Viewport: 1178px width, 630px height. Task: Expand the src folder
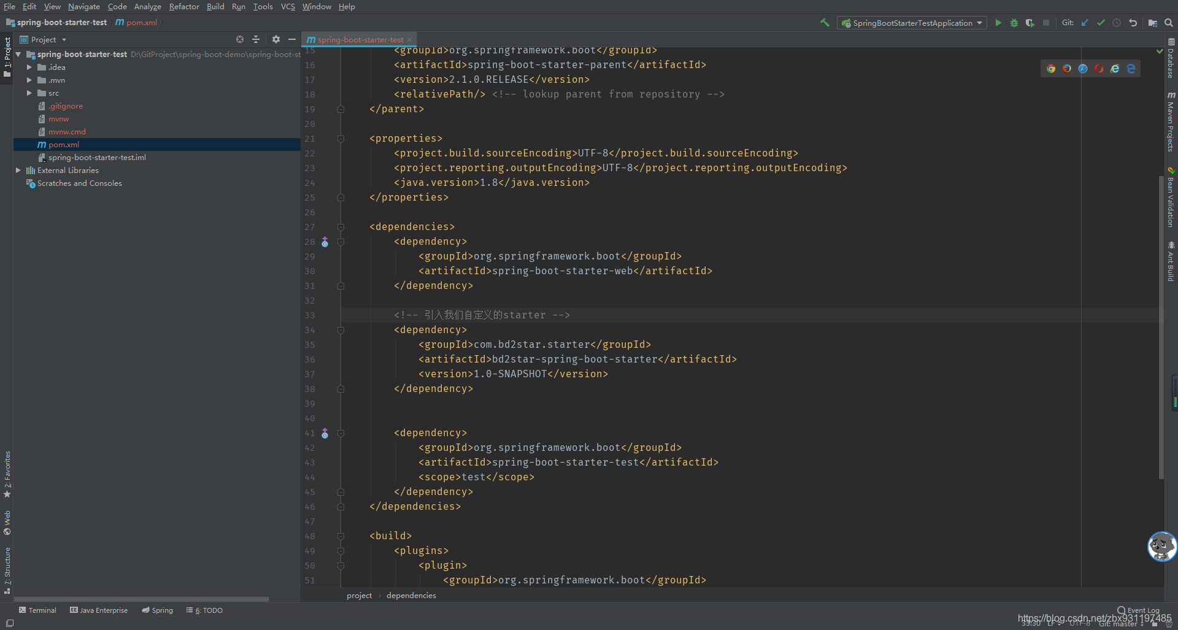pyautogui.click(x=29, y=93)
